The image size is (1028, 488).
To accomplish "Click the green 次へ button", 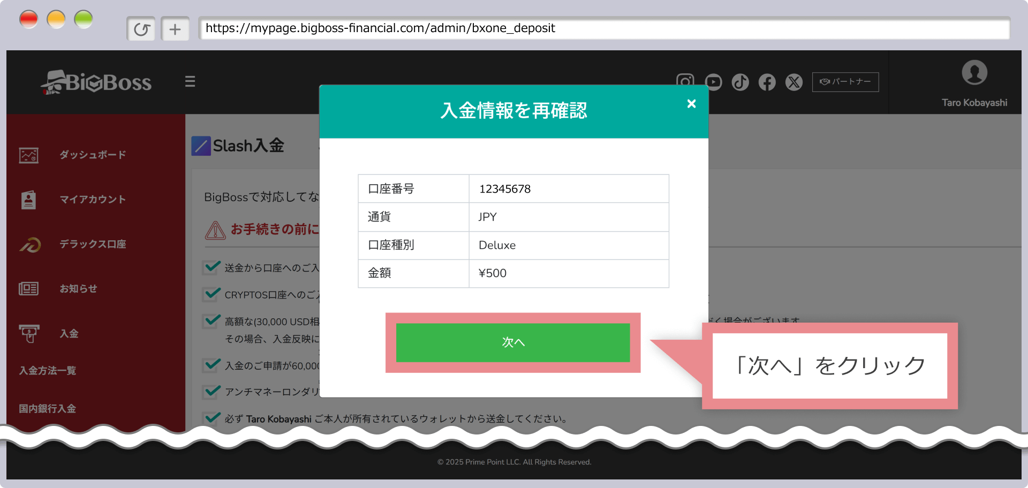I will pyautogui.click(x=512, y=342).
